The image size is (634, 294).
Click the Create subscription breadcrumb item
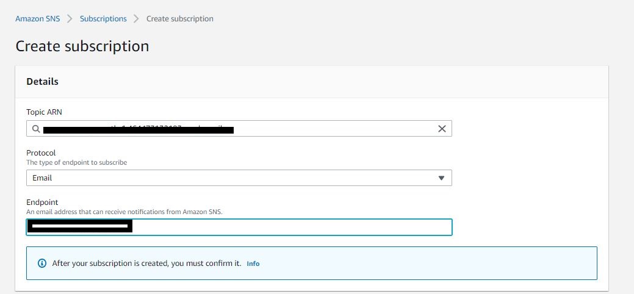coord(180,19)
